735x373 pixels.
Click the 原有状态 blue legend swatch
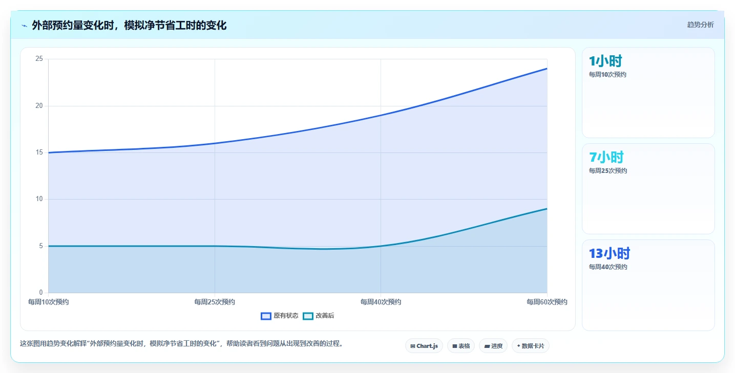click(266, 316)
